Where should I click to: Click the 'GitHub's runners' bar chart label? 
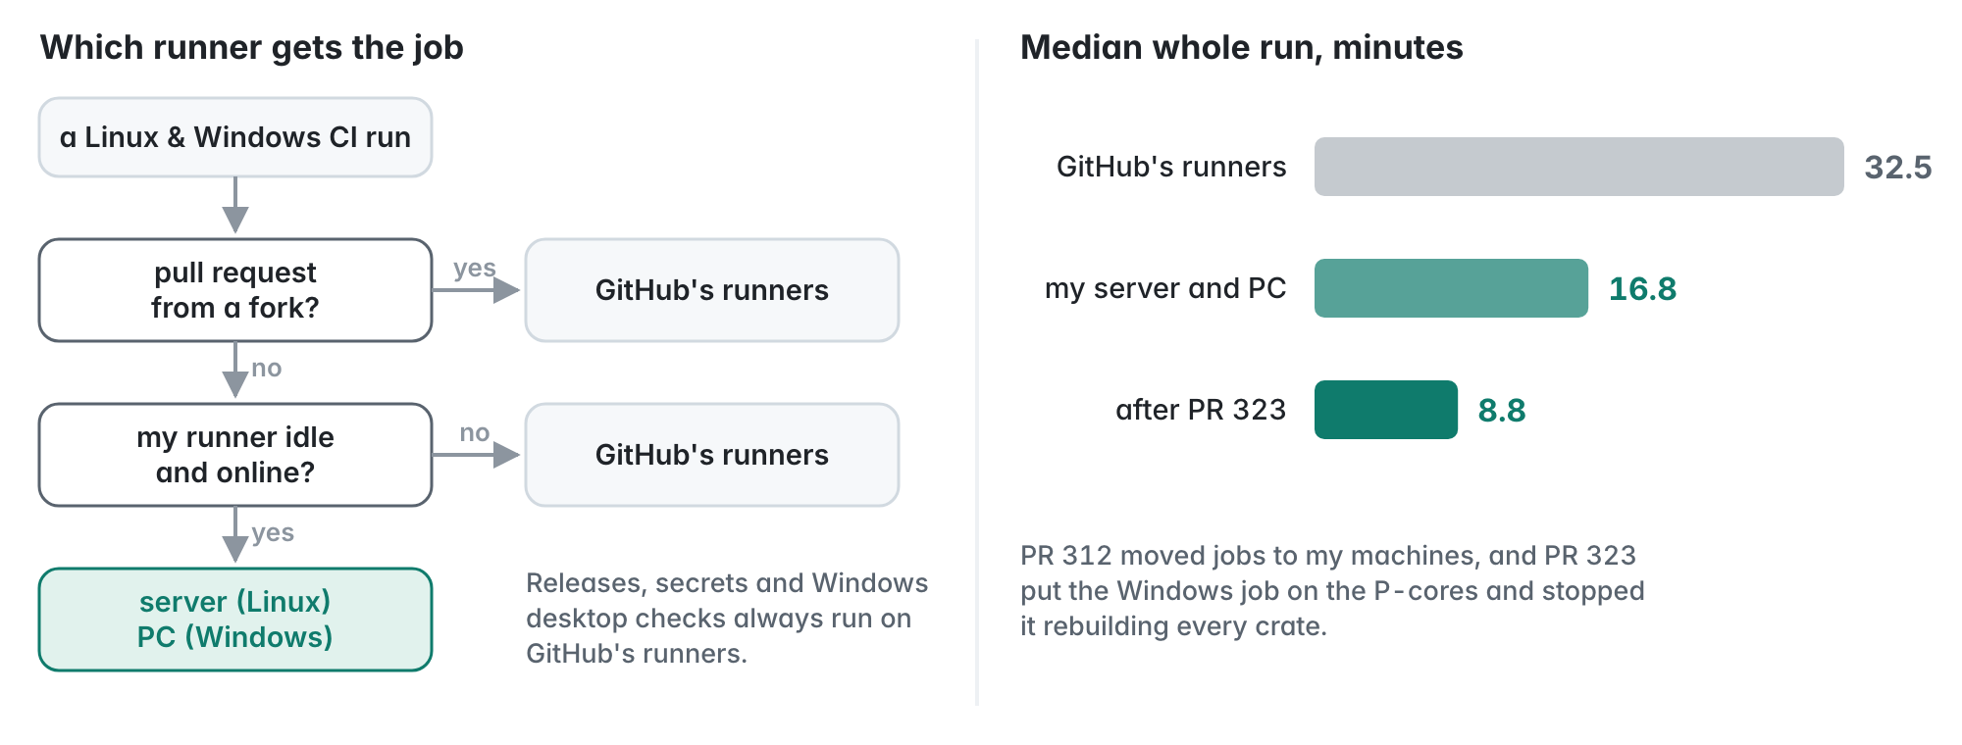[1171, 167]
